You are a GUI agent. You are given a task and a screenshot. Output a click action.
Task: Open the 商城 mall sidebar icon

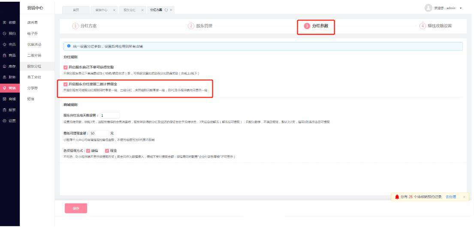(5, 99)
